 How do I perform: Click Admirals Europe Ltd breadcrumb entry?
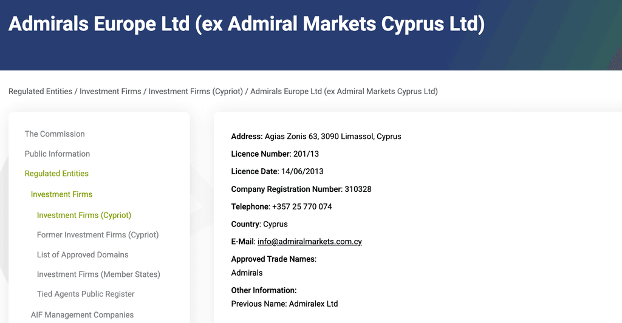344,92
